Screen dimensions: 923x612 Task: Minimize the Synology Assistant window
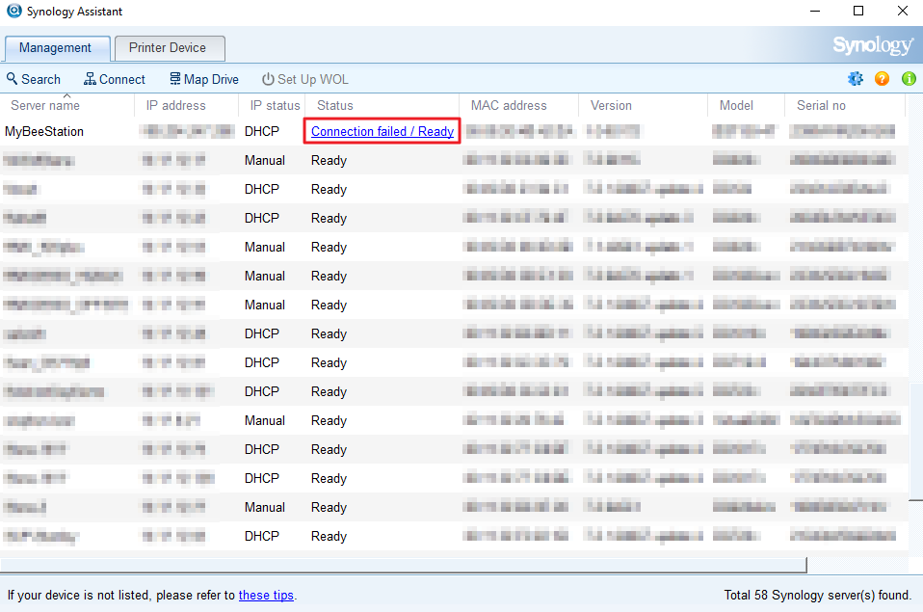tap(815, 12)
